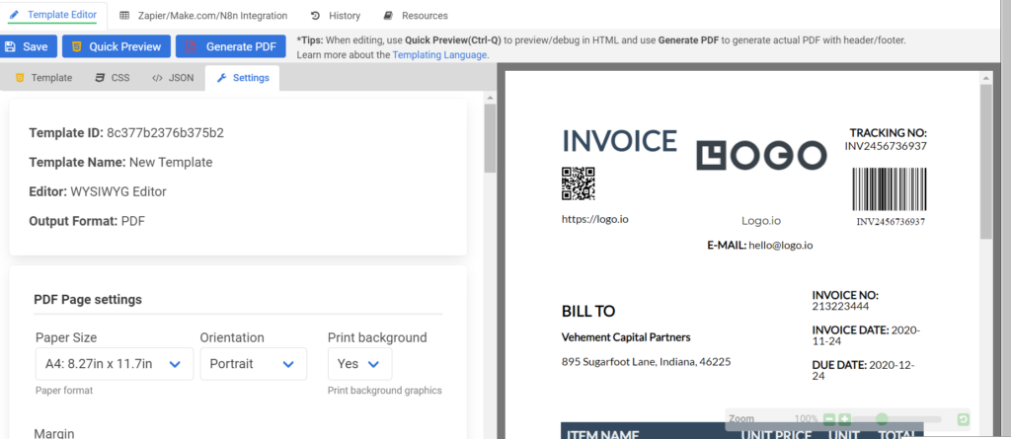The width and height of the screenshot is (1011, 439).
Task: Open the Orientation dropdown
Action: (254, 364)
